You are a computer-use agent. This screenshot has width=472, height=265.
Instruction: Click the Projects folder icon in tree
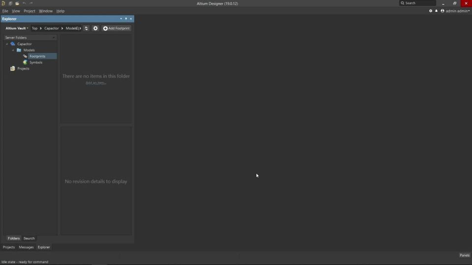click(13, 69)
